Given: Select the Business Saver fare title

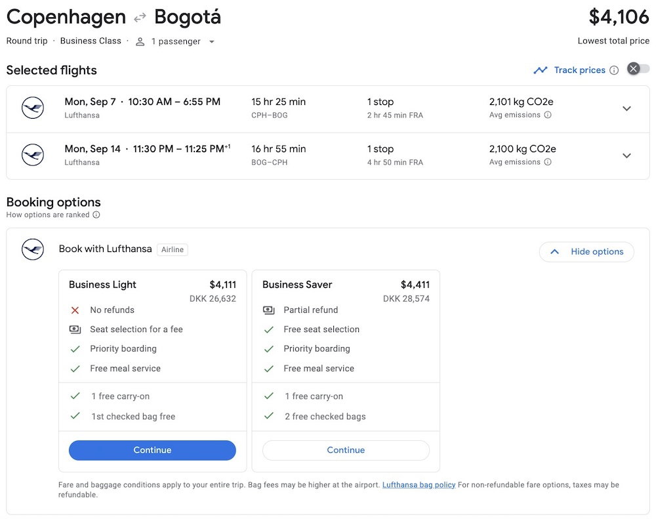Looking at the screenshot, I should click(297, 285).
